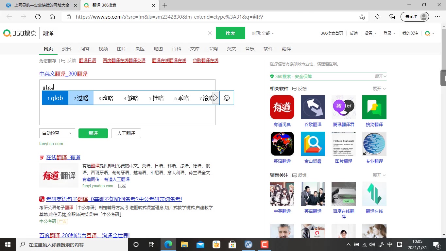446x251 pixels.
Task: Open a new browser tab
Action: [165, 5]
